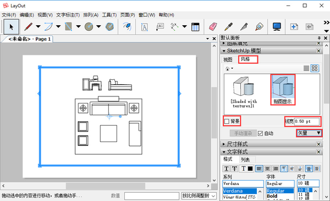Add a new page
The image size is (330, 201).
(294, 27)
